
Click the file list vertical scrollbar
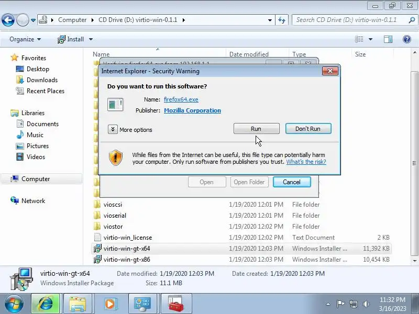click(x=414, y=163)
